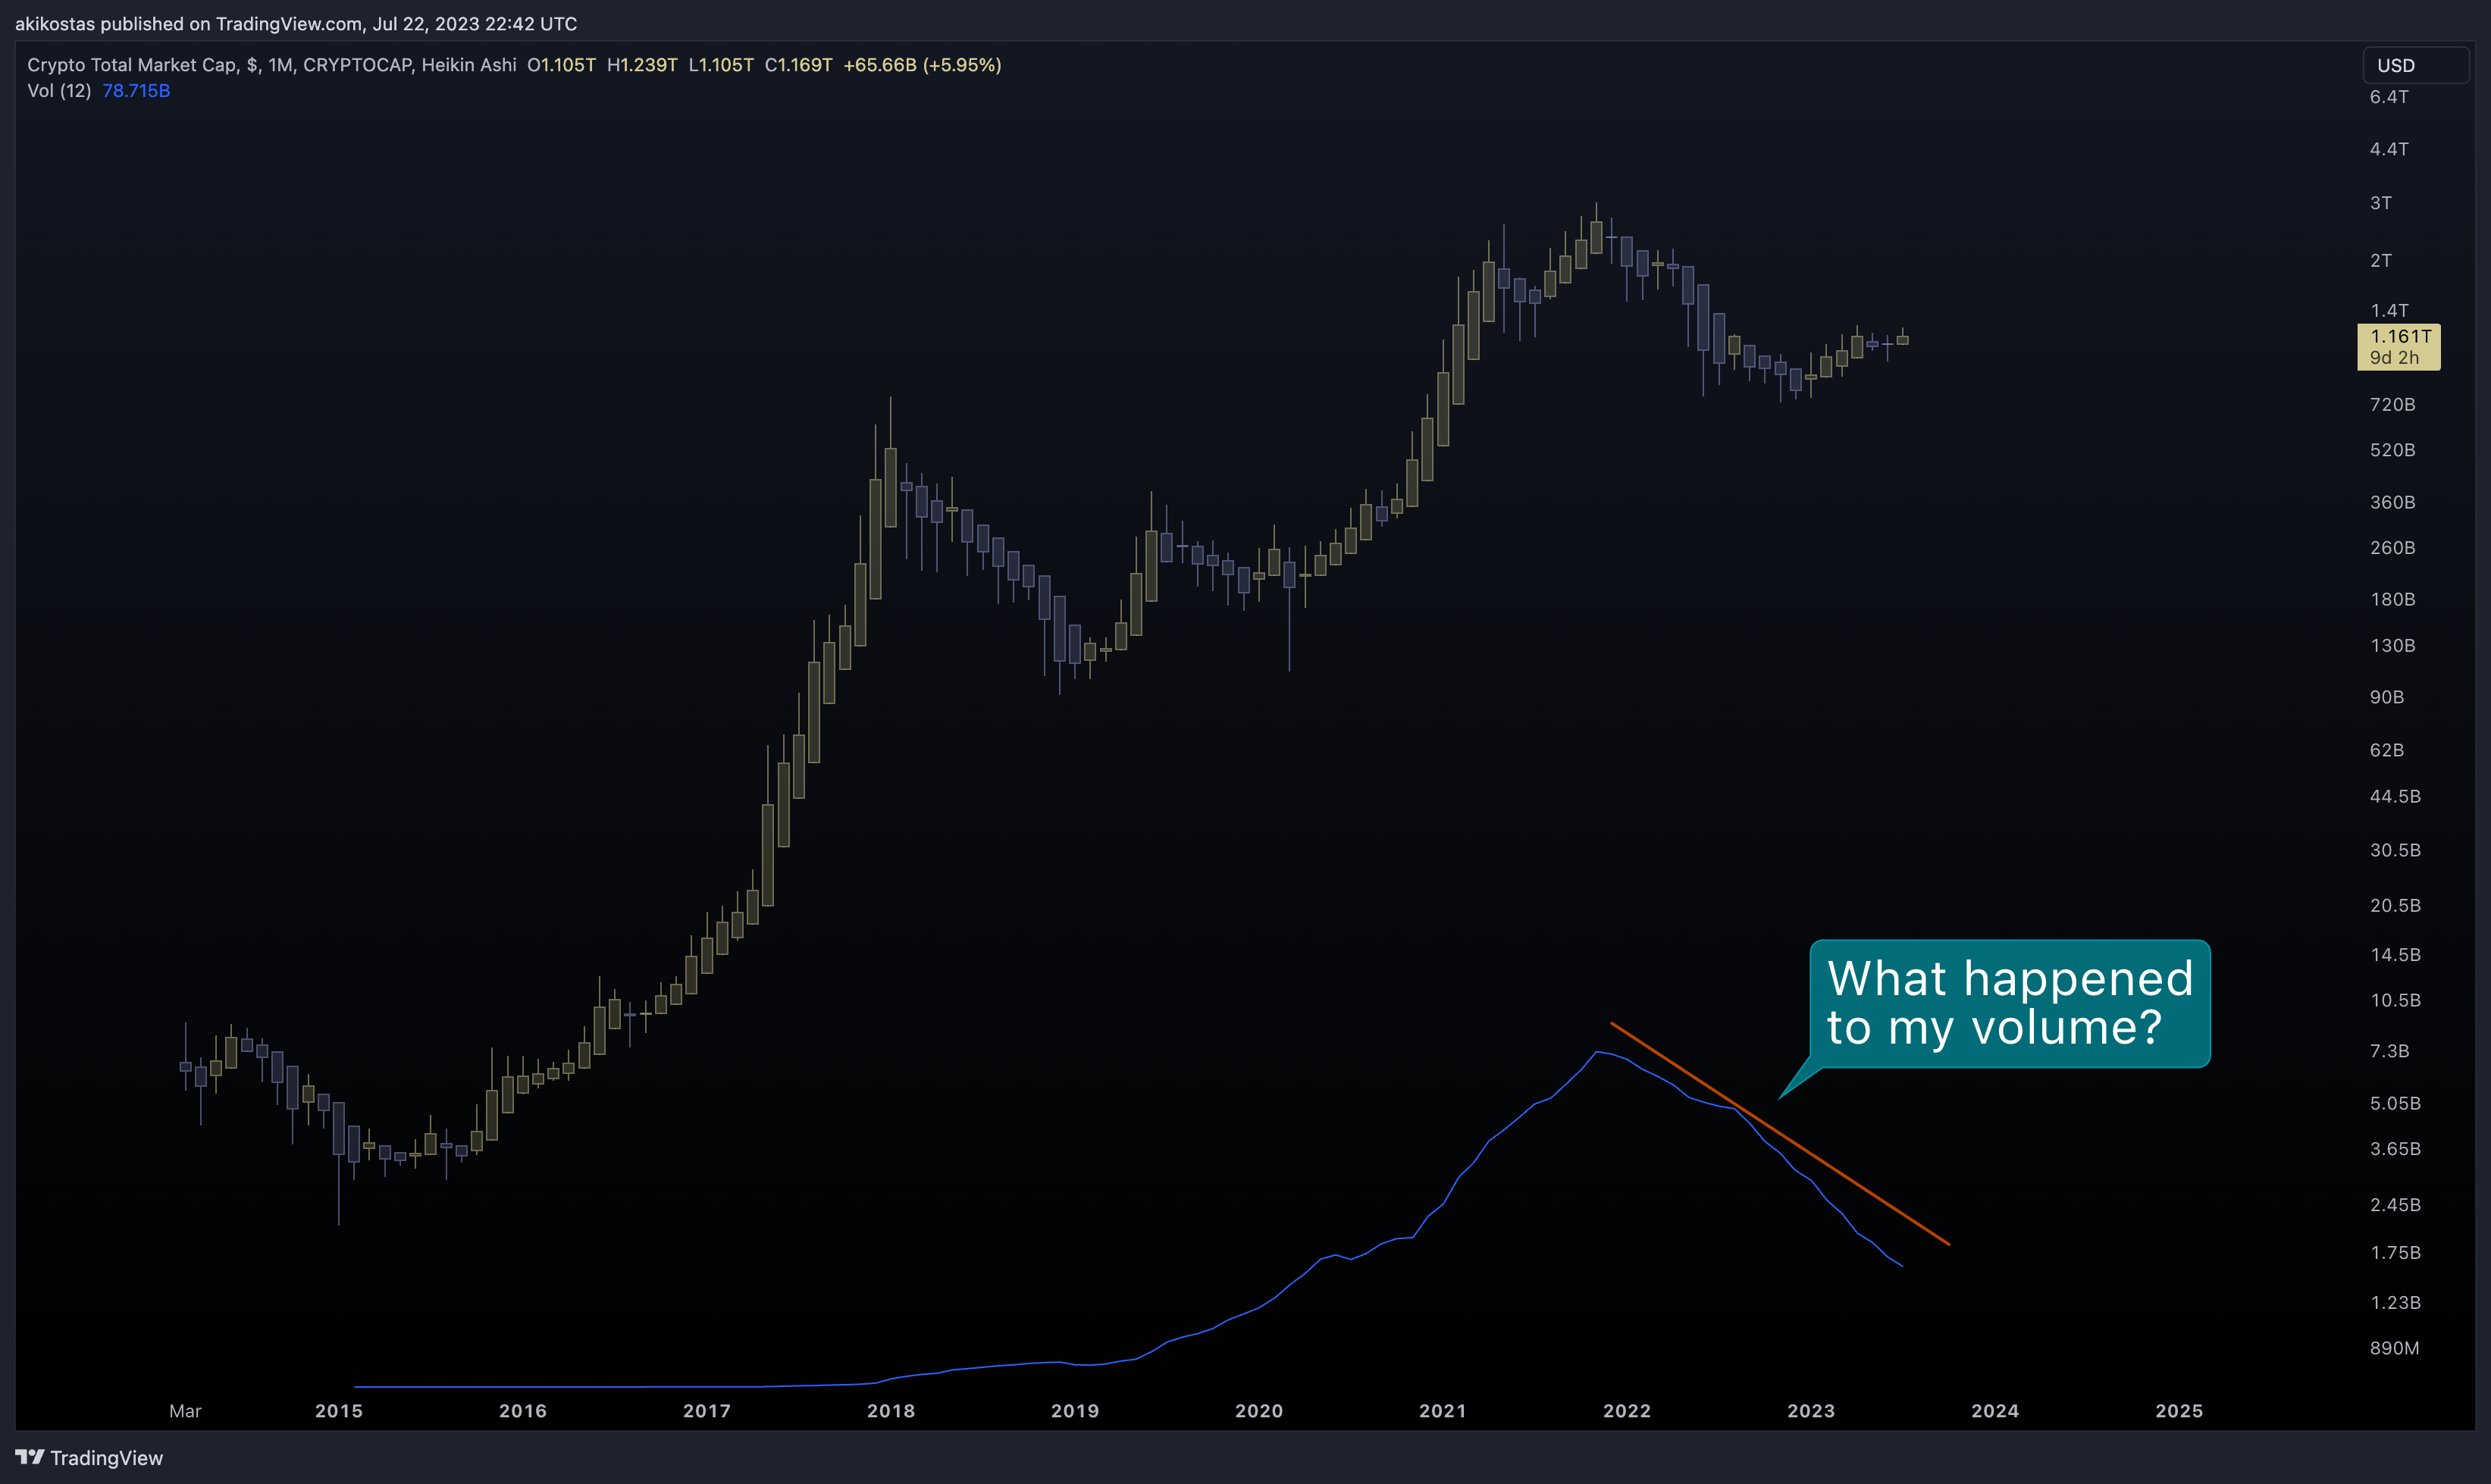The height and width of the screenshot is (1484, 2491).
Task: Click the 14.5B price axis label
Action: [2395, 954]
